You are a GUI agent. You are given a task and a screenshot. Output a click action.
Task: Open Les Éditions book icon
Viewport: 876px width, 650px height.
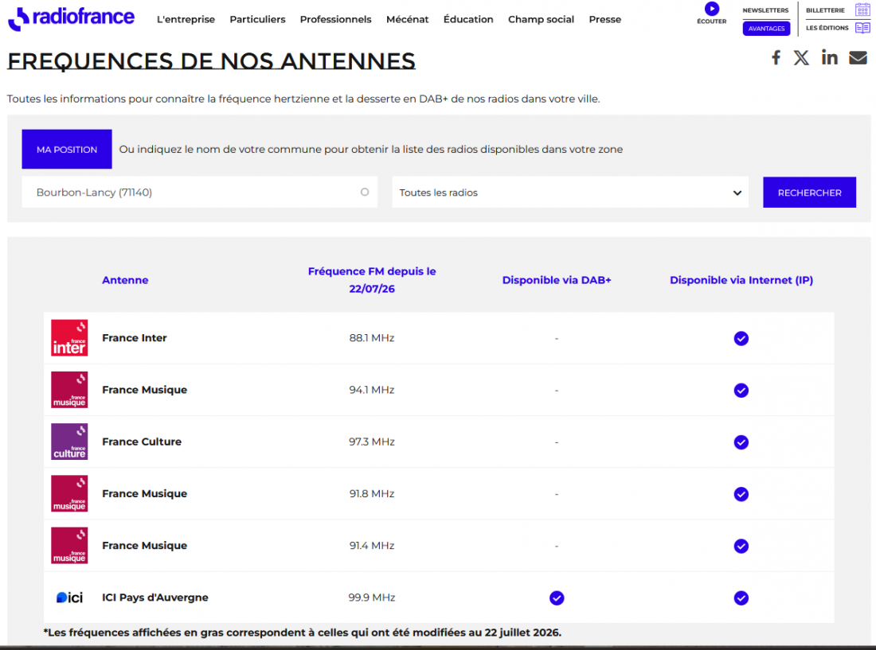tap(862, 27)
